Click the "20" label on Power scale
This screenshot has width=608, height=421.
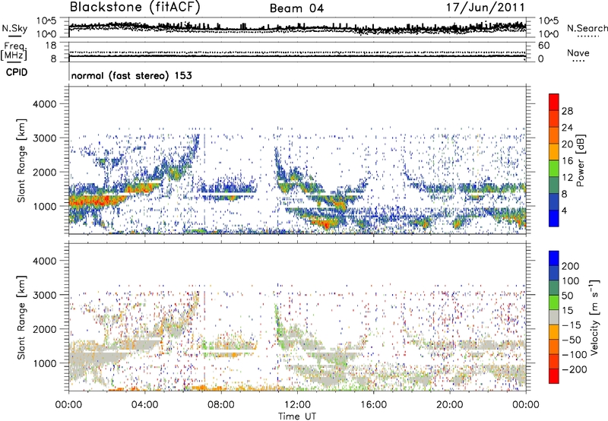[x=567, y=144]
